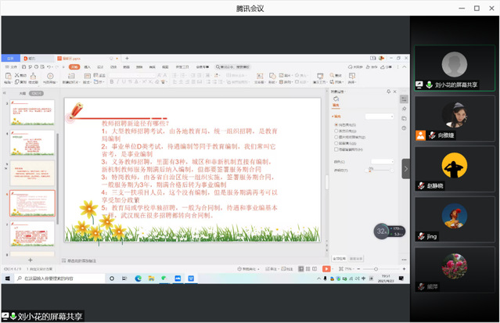Image resolution: width=500 pixels, height=323 pixels.
Task: Click the Windows Start button on the taskbar
Action: pos(5,278)
